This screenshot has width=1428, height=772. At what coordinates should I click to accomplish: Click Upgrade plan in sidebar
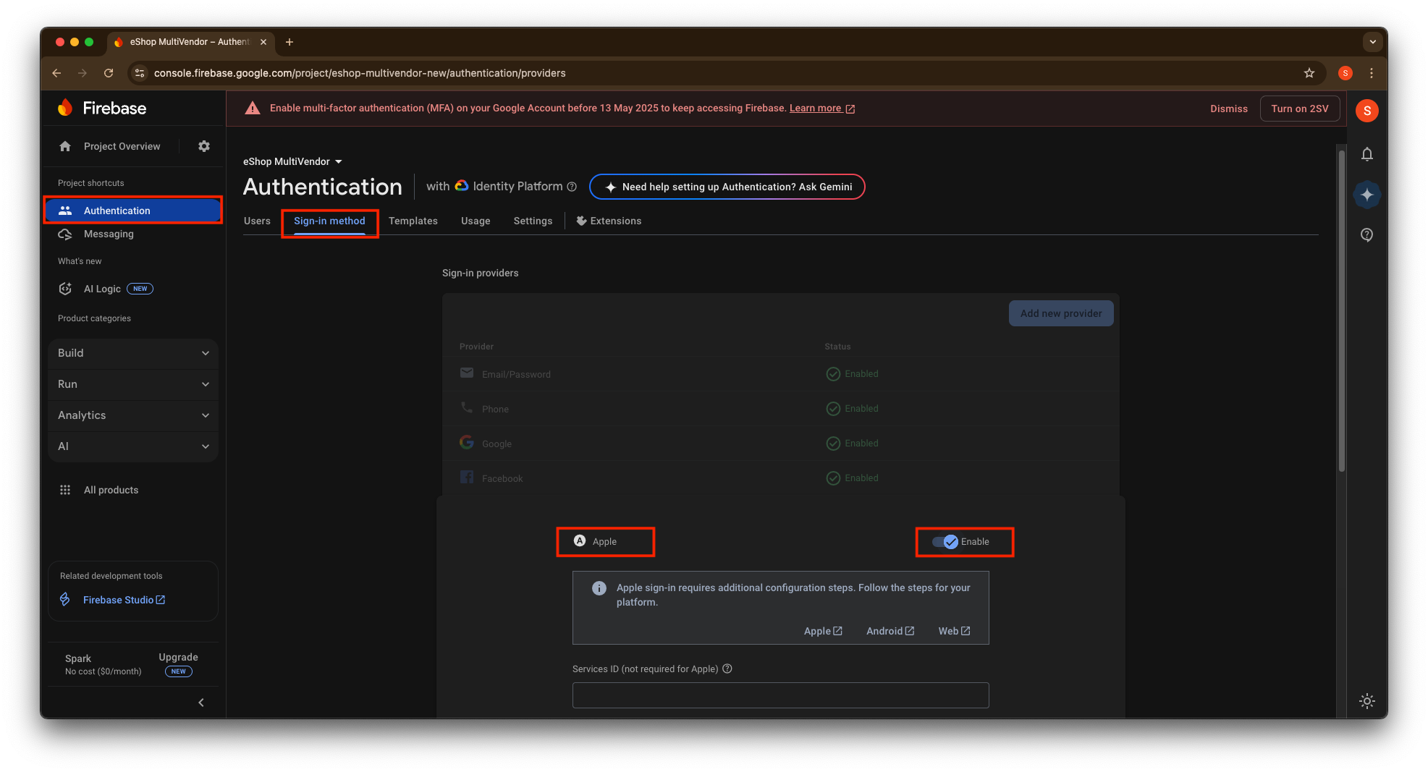178,657
